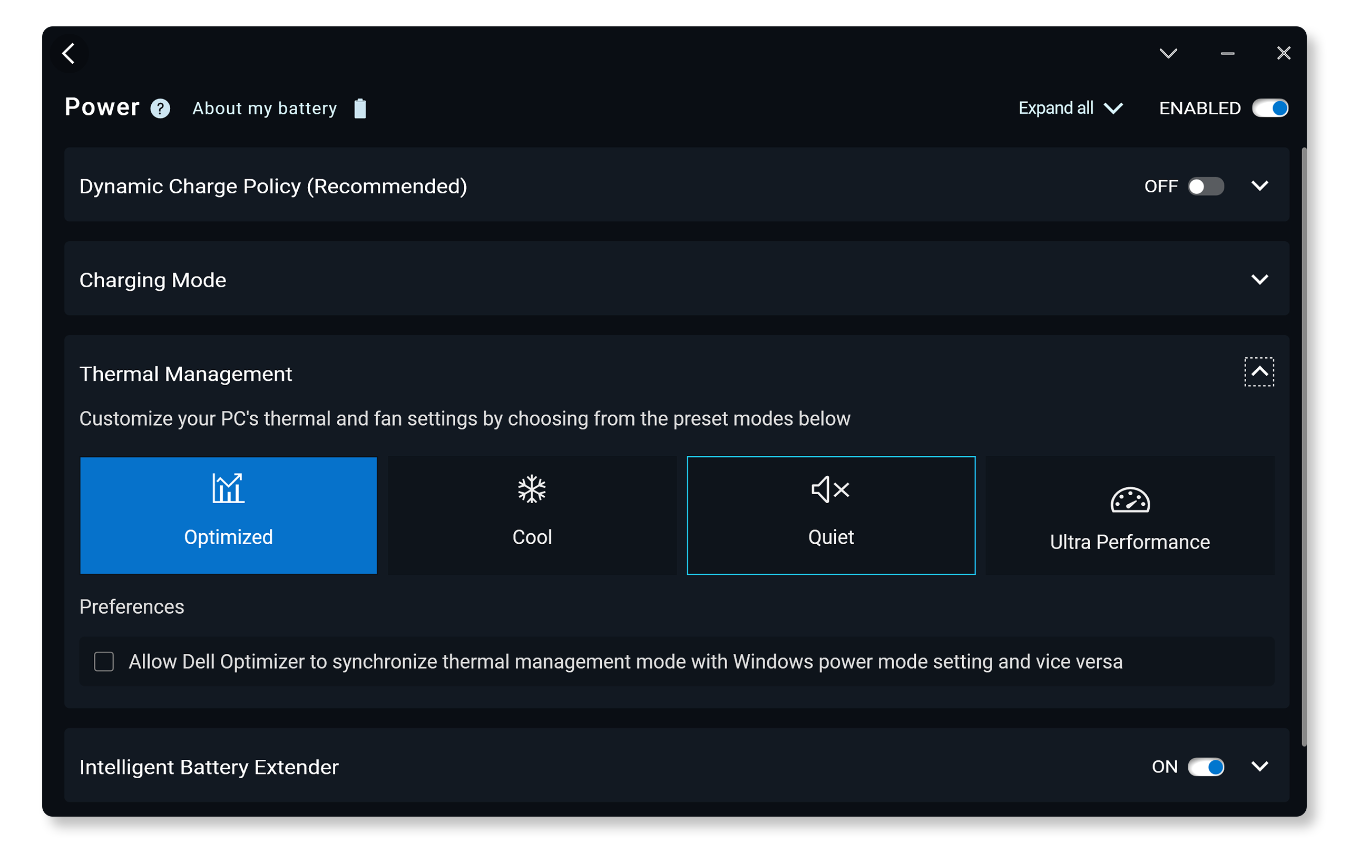The image size is (1349, 843).
Task: Click the back arrow navigation icon
Action: point(71,53)
